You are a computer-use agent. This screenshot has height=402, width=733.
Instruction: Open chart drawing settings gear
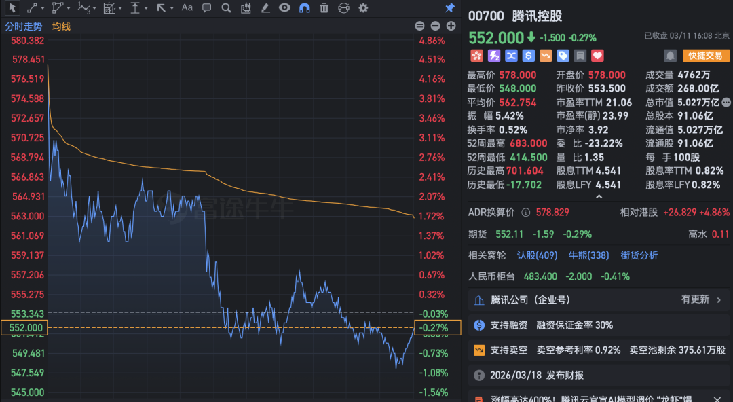(x=363, y=8)
